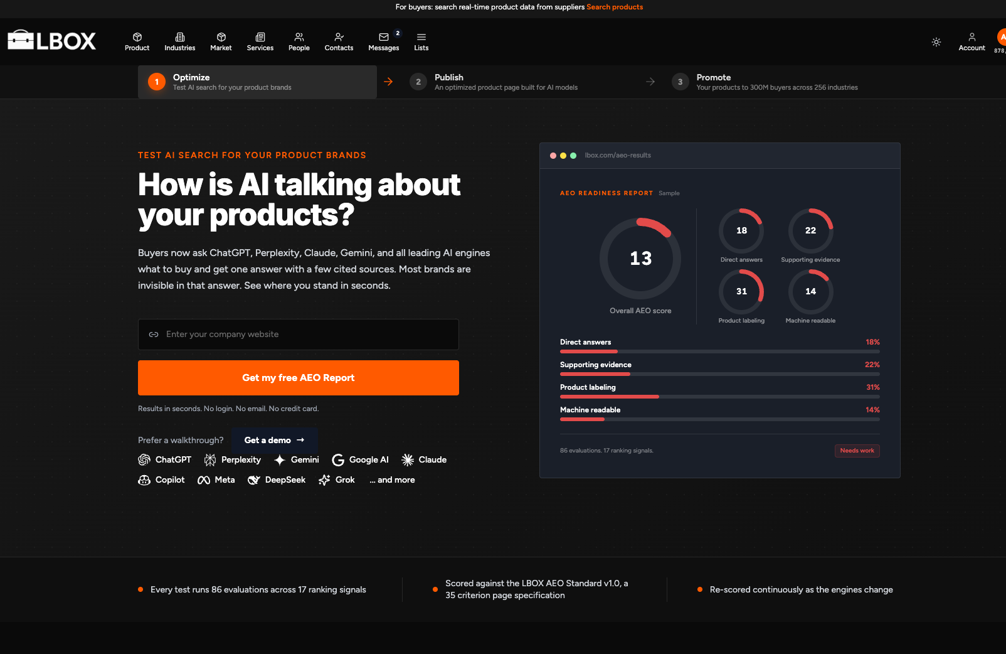This screenshot has height=654, width=1006.
Task: Click the '... and more' text
Action: click(392, 480)
